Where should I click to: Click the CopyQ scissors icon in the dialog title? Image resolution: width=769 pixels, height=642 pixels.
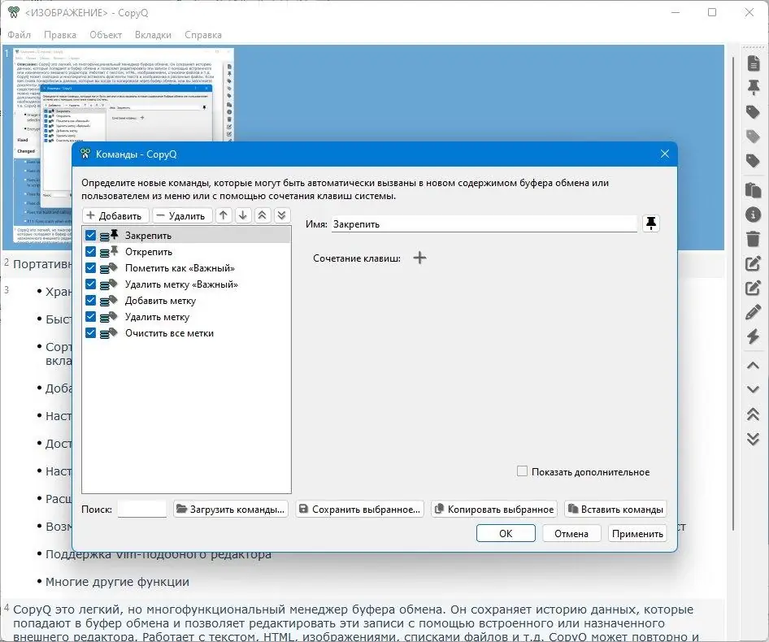pyautogui.click(x=85, y=154)
